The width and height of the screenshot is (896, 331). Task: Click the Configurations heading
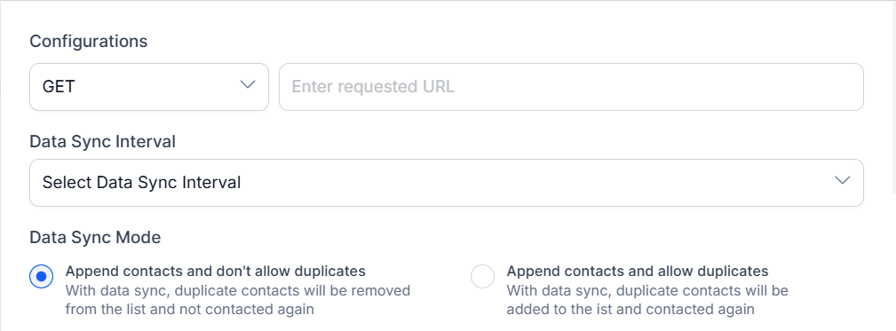[x=89, y=42]
